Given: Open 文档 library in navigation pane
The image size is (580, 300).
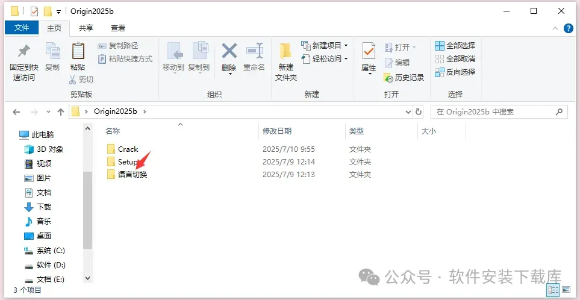Looking at the screenshot, I should pos(38,192).
